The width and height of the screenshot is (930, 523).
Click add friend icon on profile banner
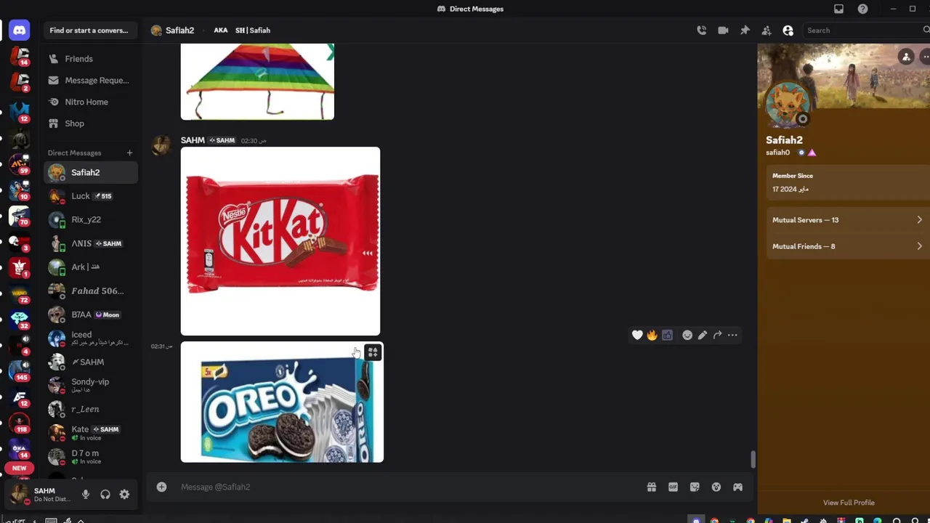pos(905,57)
